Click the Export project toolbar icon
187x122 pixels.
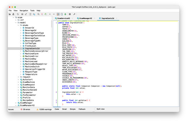click(26, 14)
